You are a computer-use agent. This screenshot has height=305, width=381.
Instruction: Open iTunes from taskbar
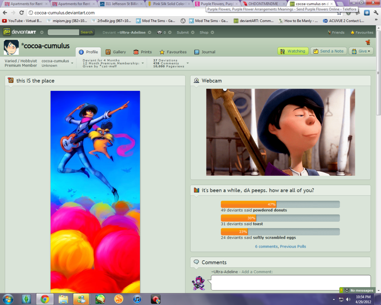[x=137, y=299]
